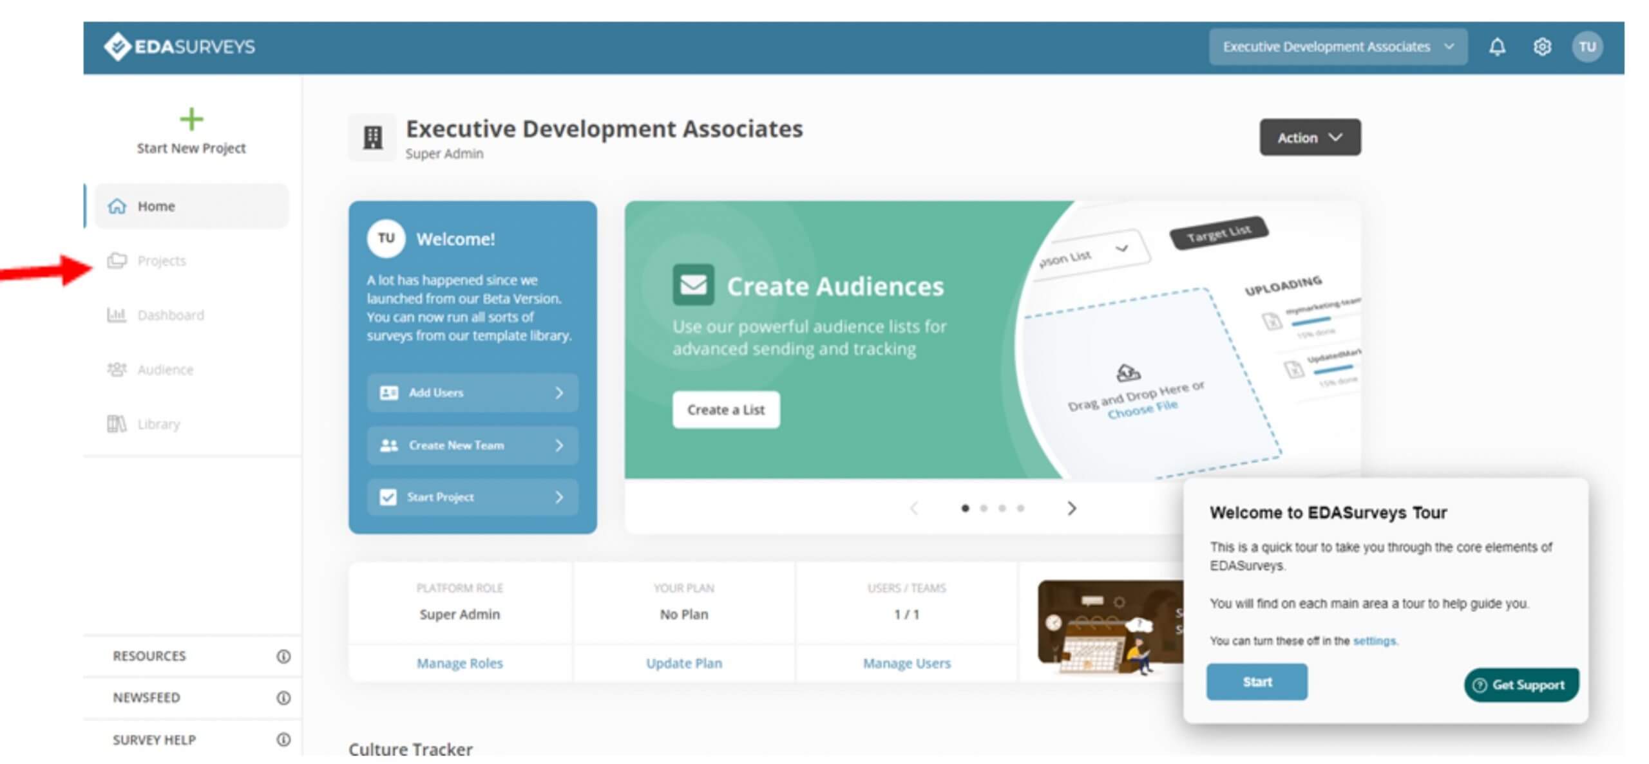
Task: Click Start New Project label
Action: pyautogui.click(x=191, y=148)
